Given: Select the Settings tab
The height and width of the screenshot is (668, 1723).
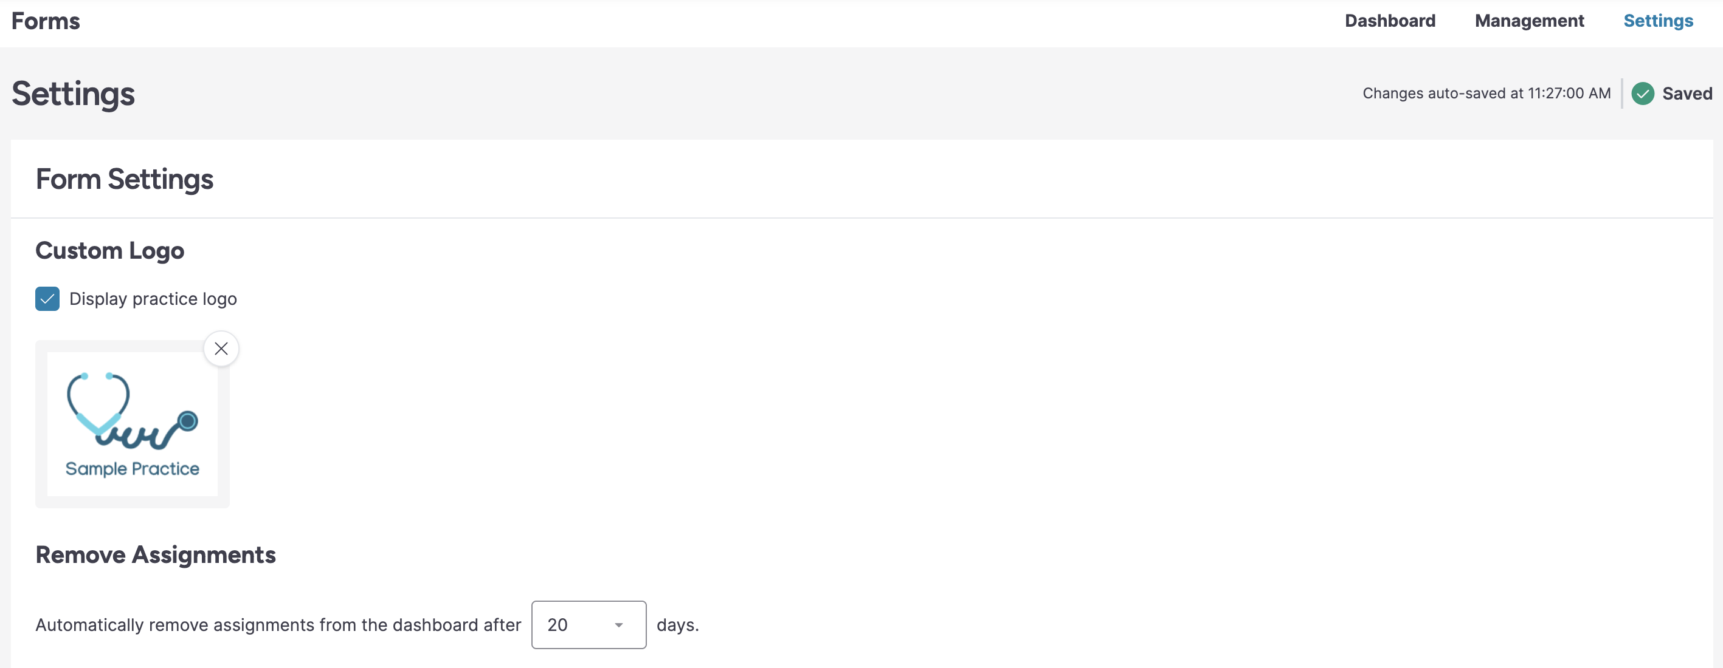Looking at the screenshot, I should pyautogui.click(x=1657, y=21).
